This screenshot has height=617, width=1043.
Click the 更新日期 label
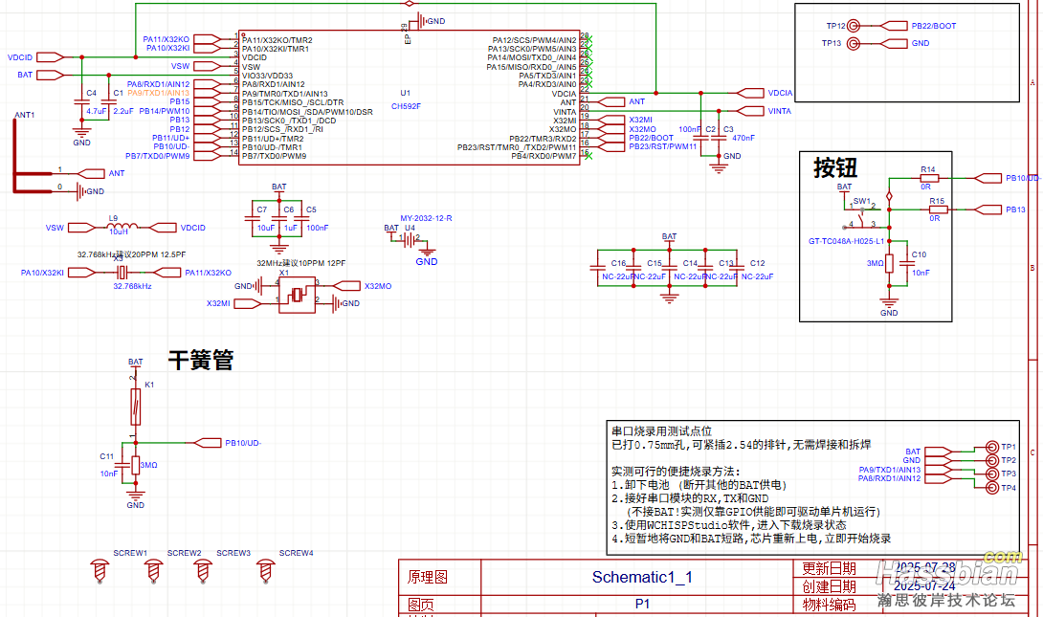pyautogui.click(x=829, y=568)
